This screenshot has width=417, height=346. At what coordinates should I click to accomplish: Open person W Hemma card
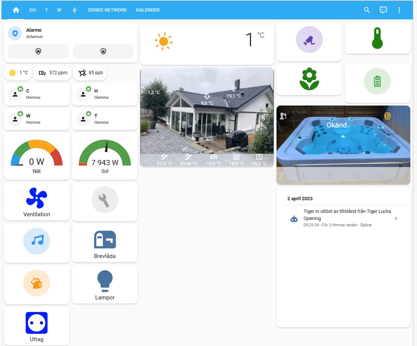coord(37,119)
